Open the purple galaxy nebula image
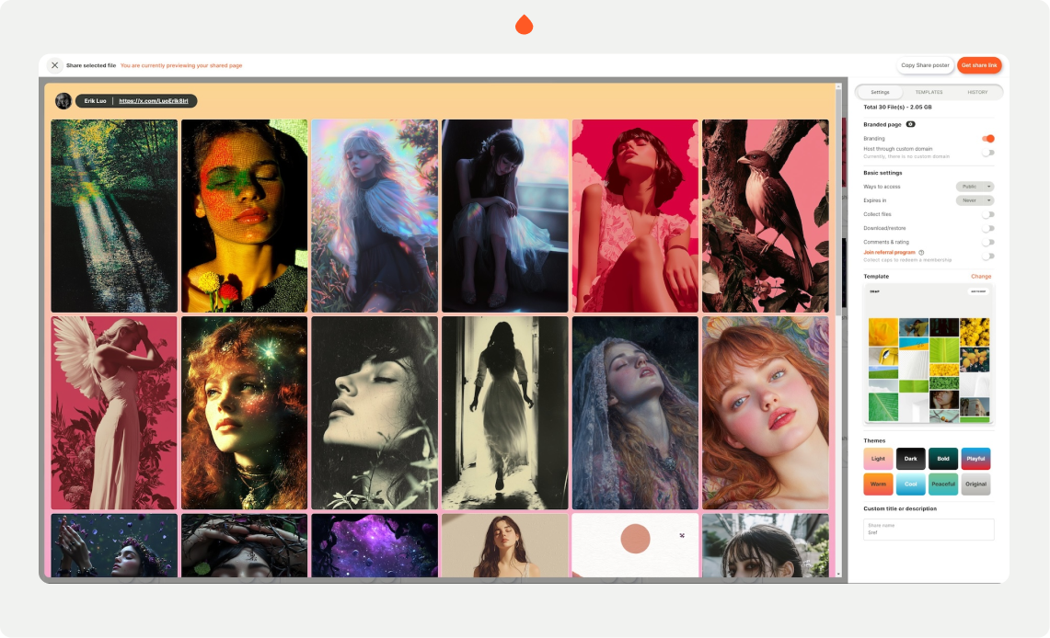The image size is (1050, 638). [x=375, y=545]
